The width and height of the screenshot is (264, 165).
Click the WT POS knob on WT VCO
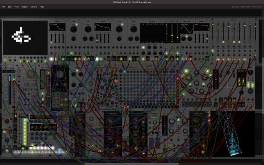(190, 39)
